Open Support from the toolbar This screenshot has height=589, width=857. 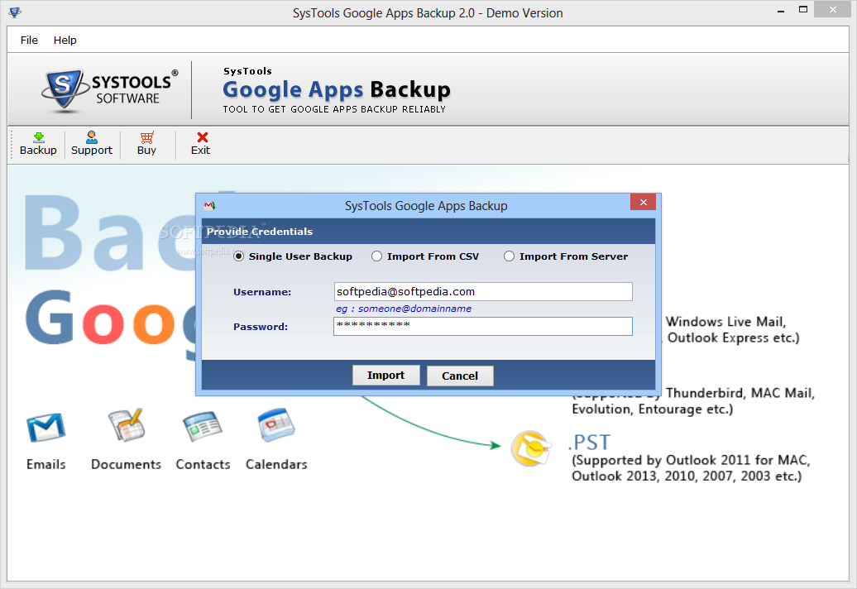(91, 144)
